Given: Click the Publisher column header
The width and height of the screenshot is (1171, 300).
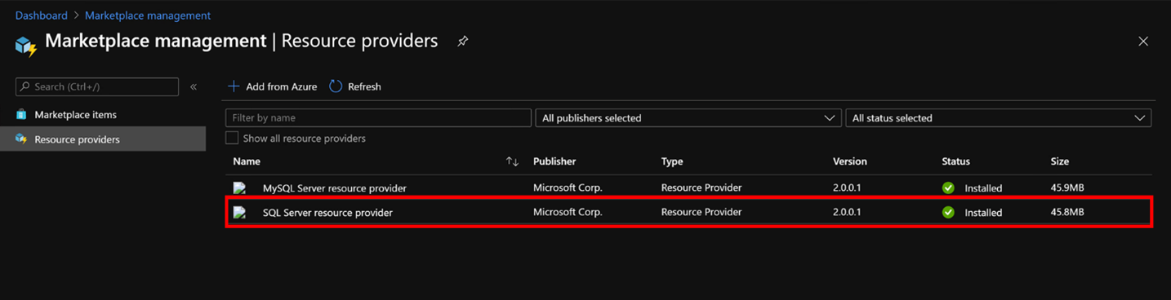Looking at the screenshot, I should click(554, 161).
